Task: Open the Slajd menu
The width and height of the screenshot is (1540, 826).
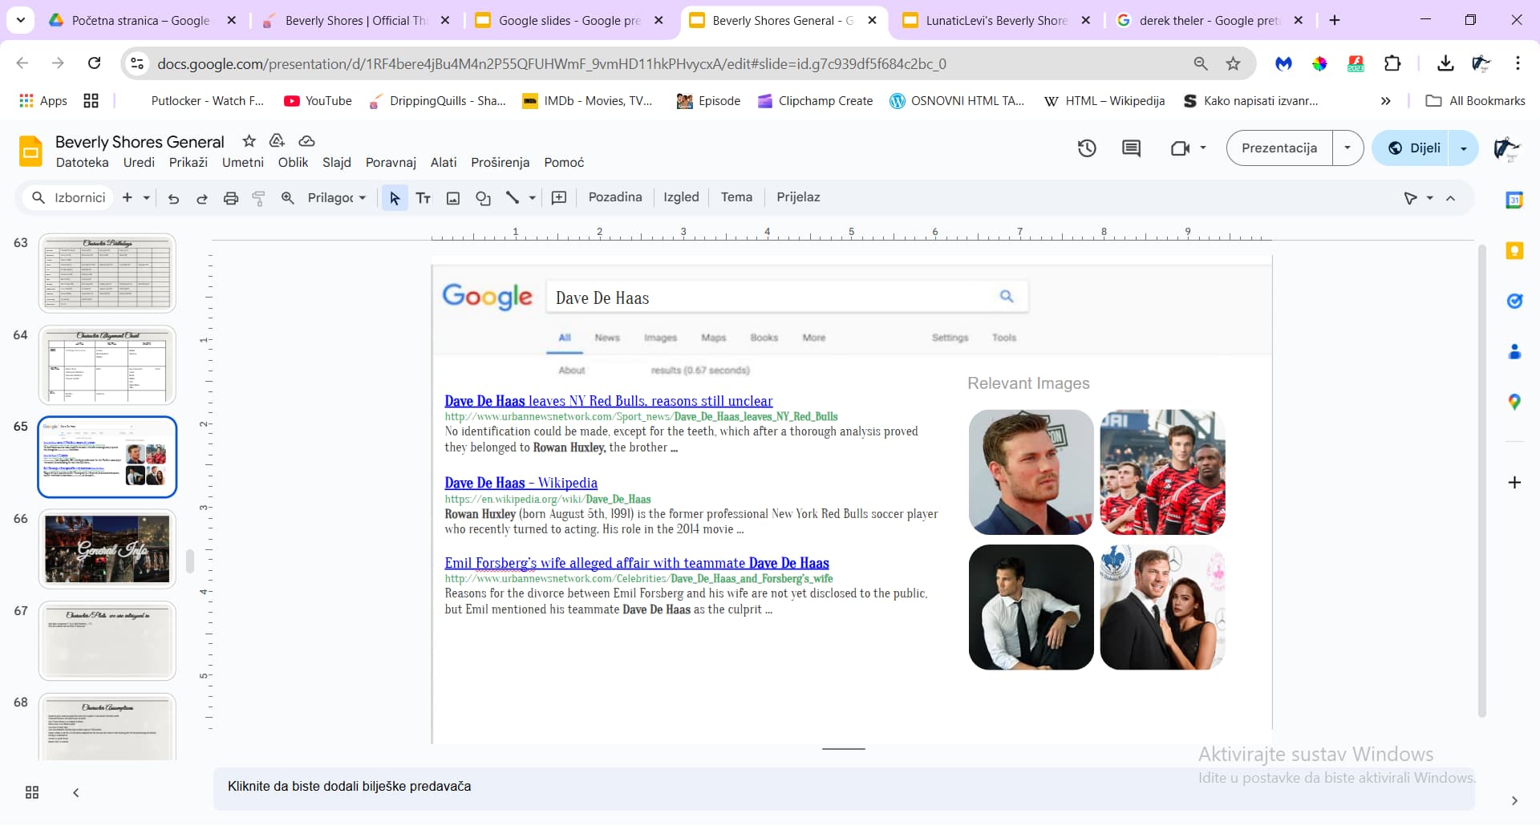Action: tap(337, 163)
